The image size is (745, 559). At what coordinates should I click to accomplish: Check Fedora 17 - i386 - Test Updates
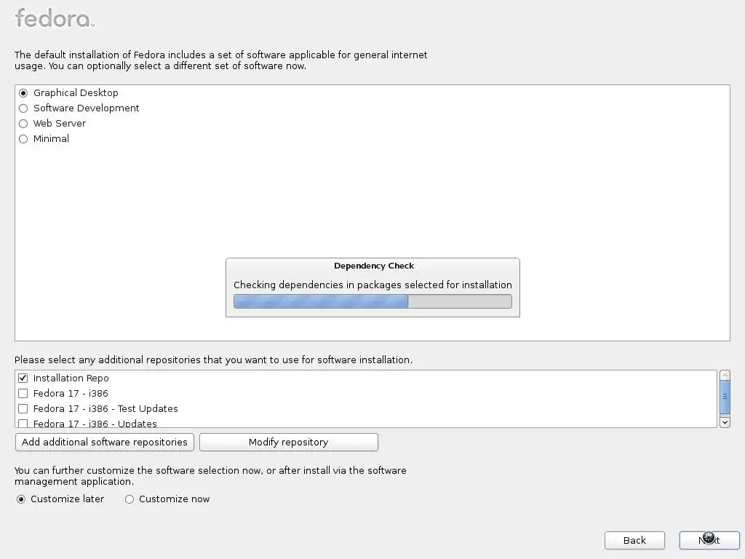[23, 409]
